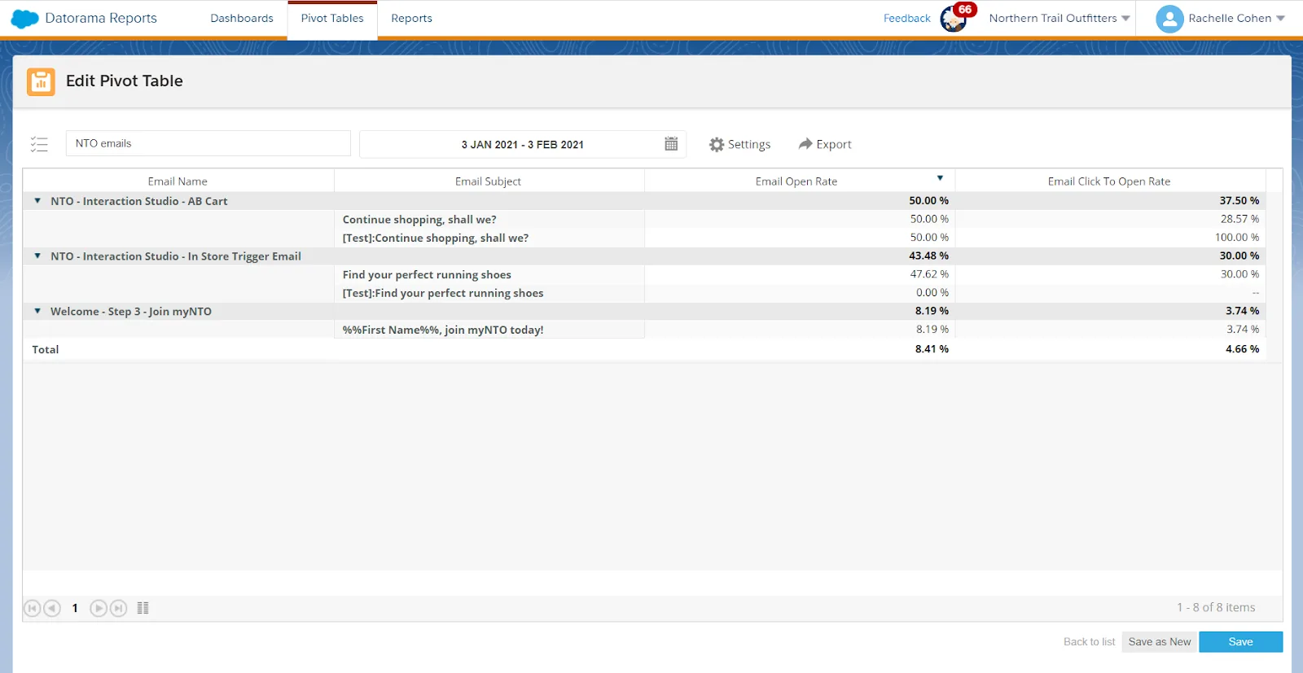Select '[Test]:Continue shopping, shall we?' row
This screenshot has width=1303, height=673.
tap(436, 238)
